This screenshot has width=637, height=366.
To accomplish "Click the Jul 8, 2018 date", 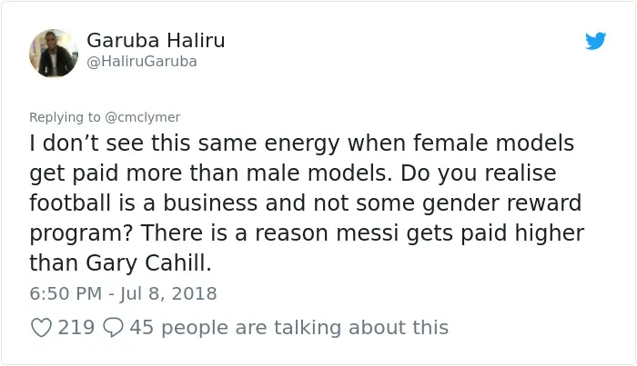I will click(168, 293).
